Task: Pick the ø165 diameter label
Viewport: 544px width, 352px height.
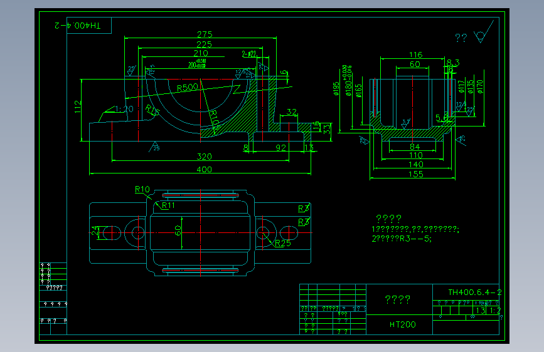Action: pyautogui.click(x=359, y=90)
